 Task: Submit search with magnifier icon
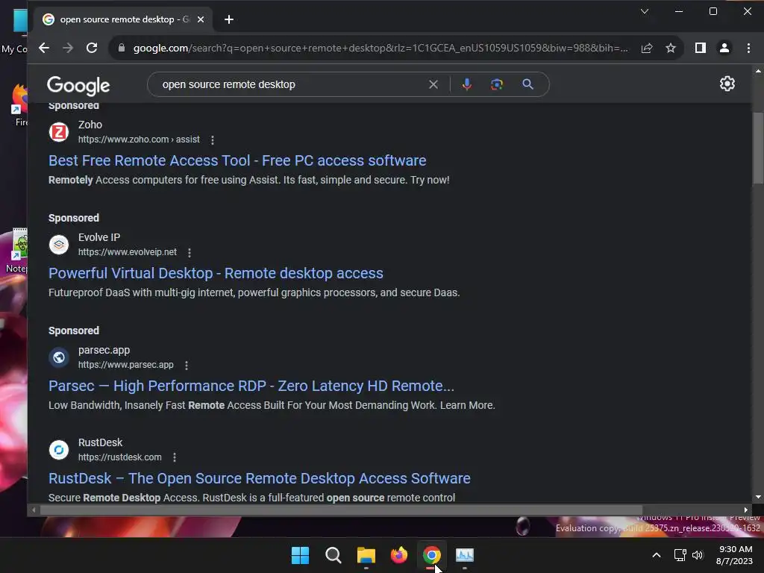click(x=527, y=84)
